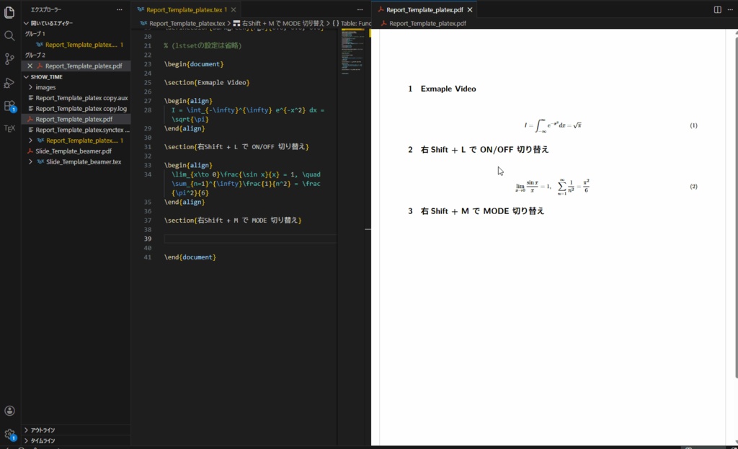
Task: Open the Search view in the activity bar
Action: tap(9, 34)
